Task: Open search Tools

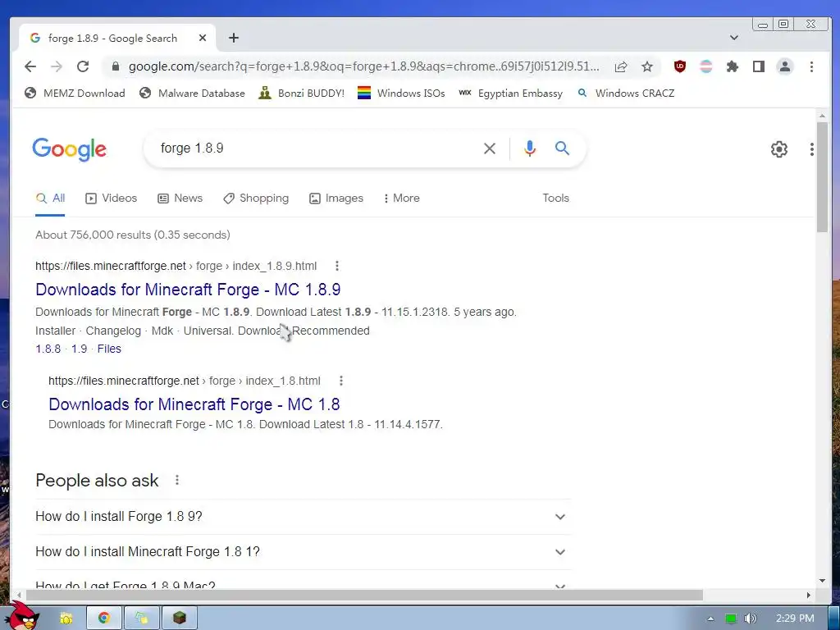Action: pyautogui.click(x=555, y=199)
